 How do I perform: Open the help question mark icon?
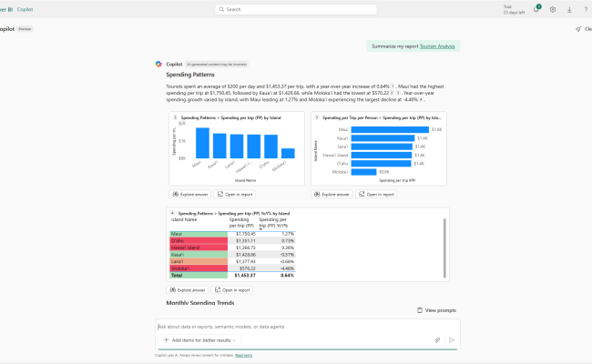pyautogui.click(x=586, y=10)
